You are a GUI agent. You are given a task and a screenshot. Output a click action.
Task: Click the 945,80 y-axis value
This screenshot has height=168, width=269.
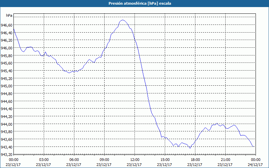point(6,55)
